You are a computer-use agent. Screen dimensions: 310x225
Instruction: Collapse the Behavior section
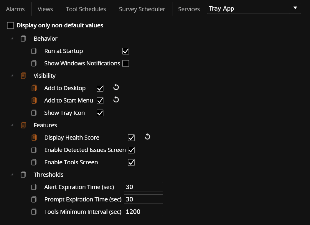click(x=12, y=38)
